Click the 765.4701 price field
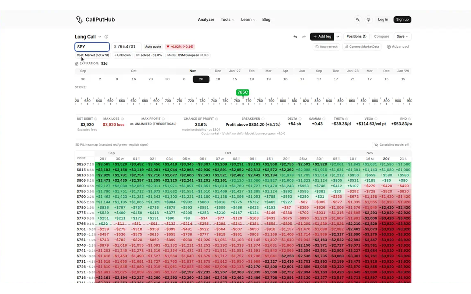 point(126,47)
